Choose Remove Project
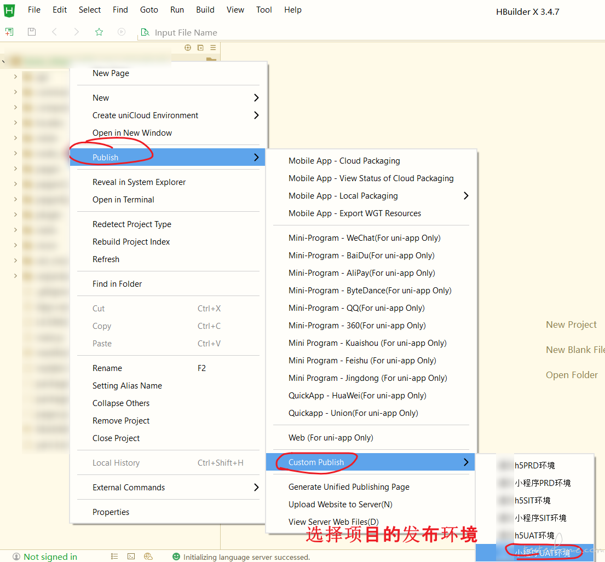Screen dimensions: 605x562 pyautogui.click(x=121, y=421)
